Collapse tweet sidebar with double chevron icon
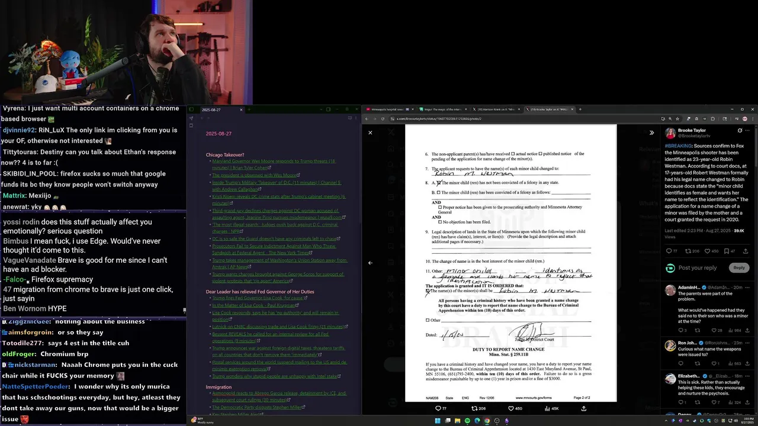Screen dimensions: 758x426 651,133
